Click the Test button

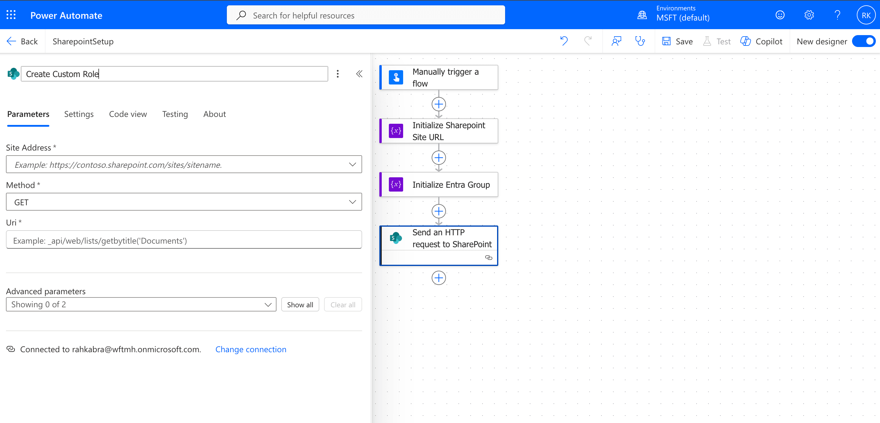coord(717,41)
